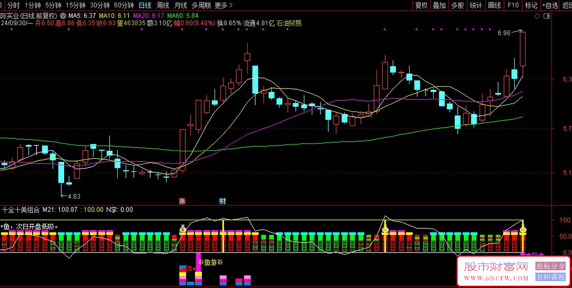Open the 多周期 multi-period view
This screenshot has width=572, height=288.
201,5
